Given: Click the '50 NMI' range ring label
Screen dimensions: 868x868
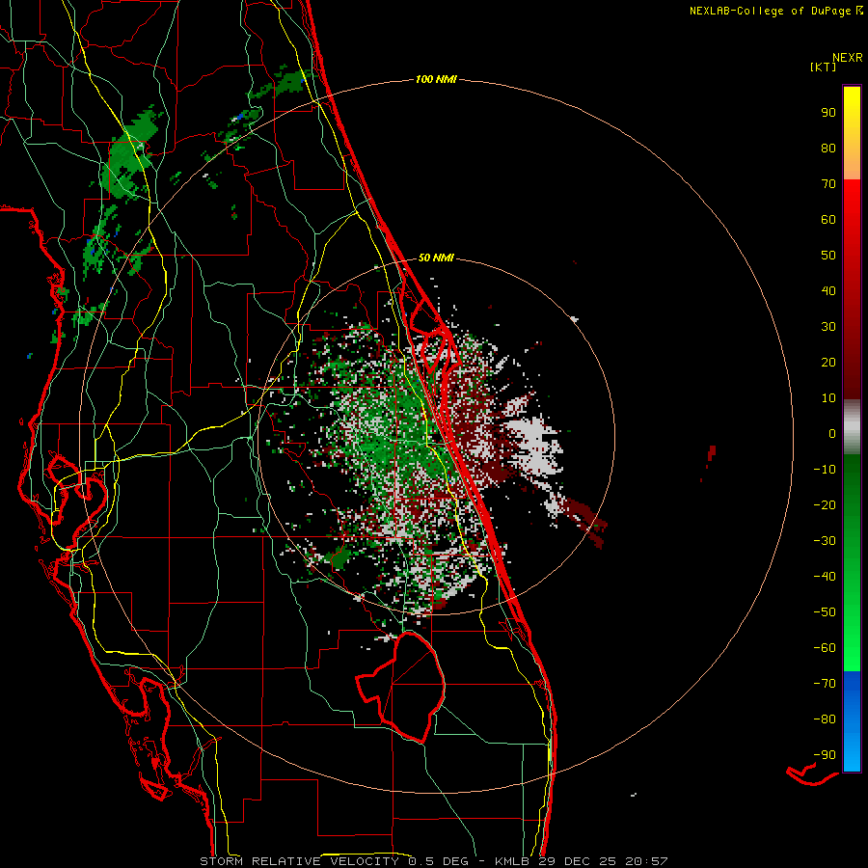Looking at the screenshot, I should point(436,258).
